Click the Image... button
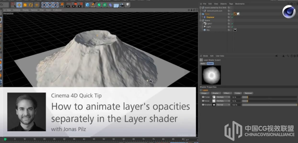 click(204, 93)
